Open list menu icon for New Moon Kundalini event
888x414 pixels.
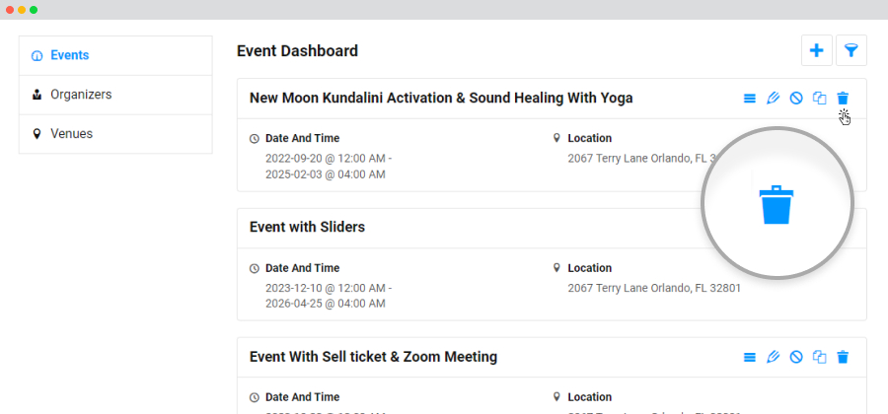(749, 99)
